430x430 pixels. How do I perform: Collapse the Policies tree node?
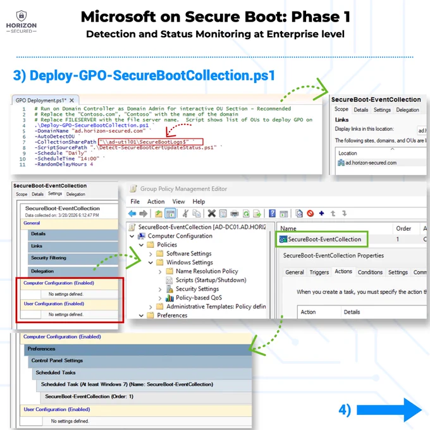141,245
